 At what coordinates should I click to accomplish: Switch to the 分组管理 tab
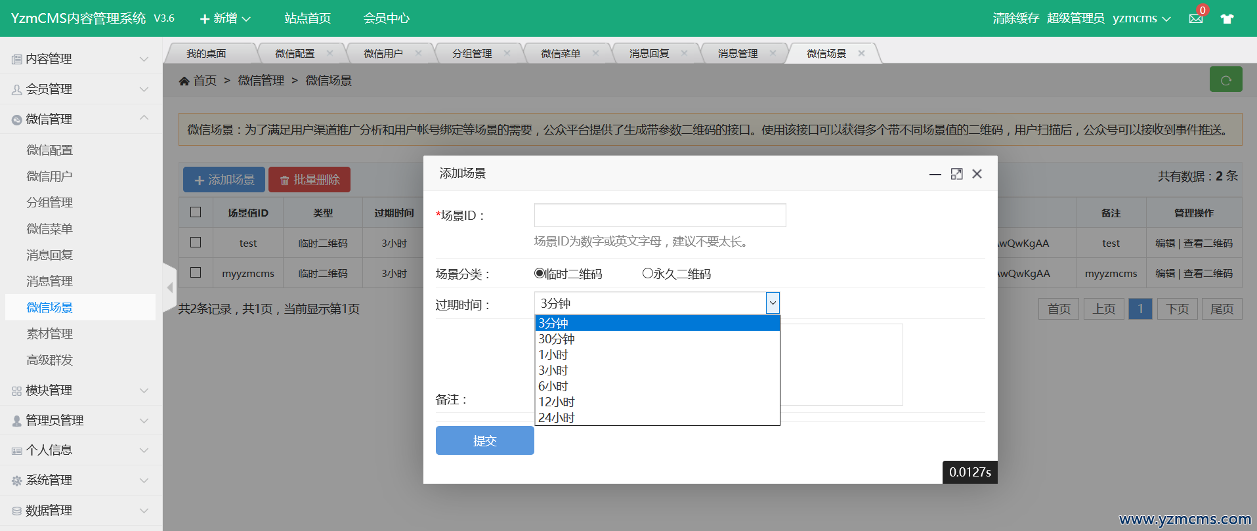click(x=471, y=53)
